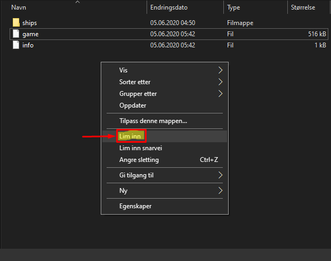Image resolution: width=331 pixels, height=261 pixels.
Task: Click the ships folder icon
Action: (x=16, y=23)
